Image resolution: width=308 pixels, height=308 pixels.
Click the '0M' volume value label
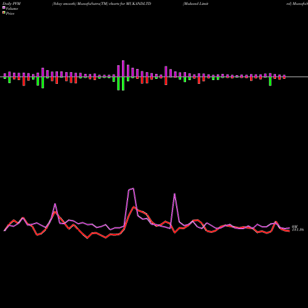tap(294, 227)
